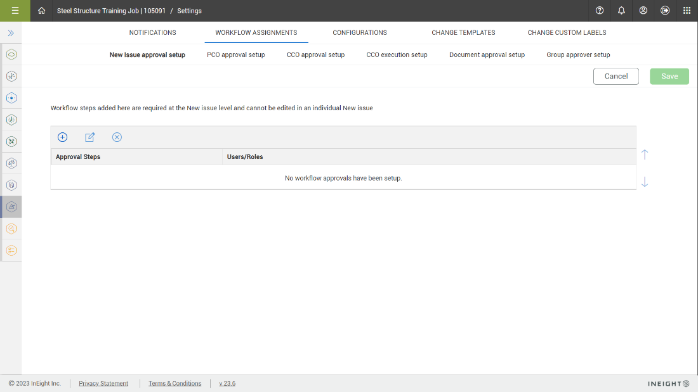698x392 pixels.
Task: Remove an approval step
Action: point(117,137)
